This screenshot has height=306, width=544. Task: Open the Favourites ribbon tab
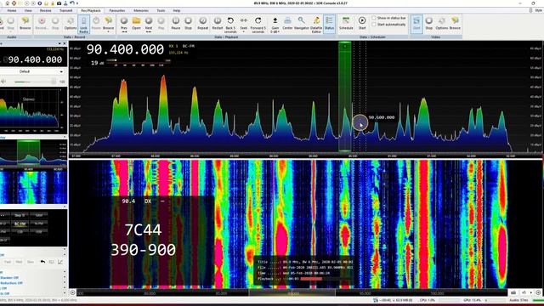pos(117,11)
